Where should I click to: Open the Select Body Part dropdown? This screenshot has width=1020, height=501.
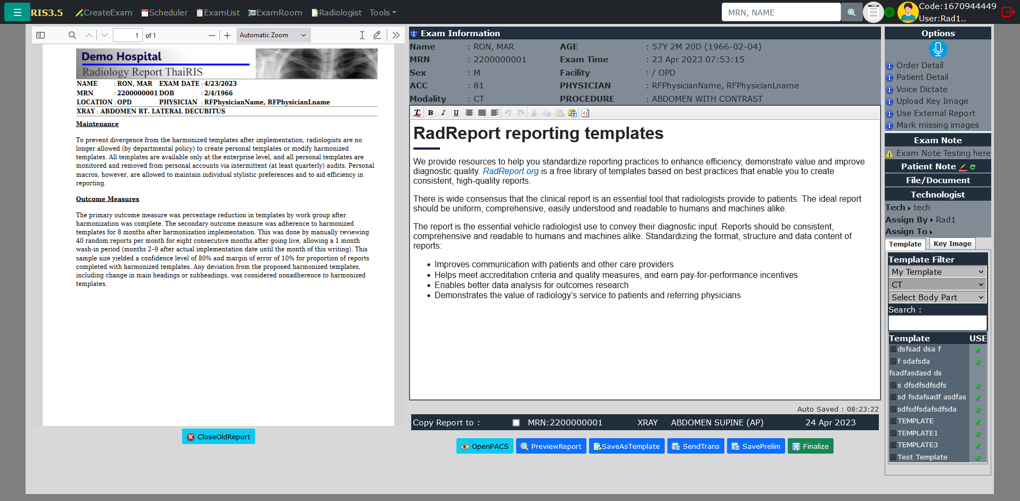(x=937, y=298)
